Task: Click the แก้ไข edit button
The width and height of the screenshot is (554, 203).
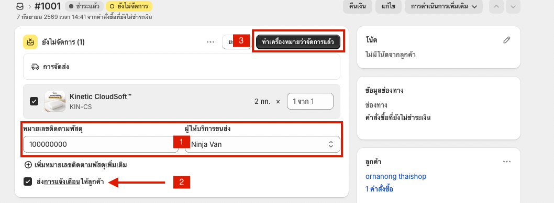Action: click(389, 6)
